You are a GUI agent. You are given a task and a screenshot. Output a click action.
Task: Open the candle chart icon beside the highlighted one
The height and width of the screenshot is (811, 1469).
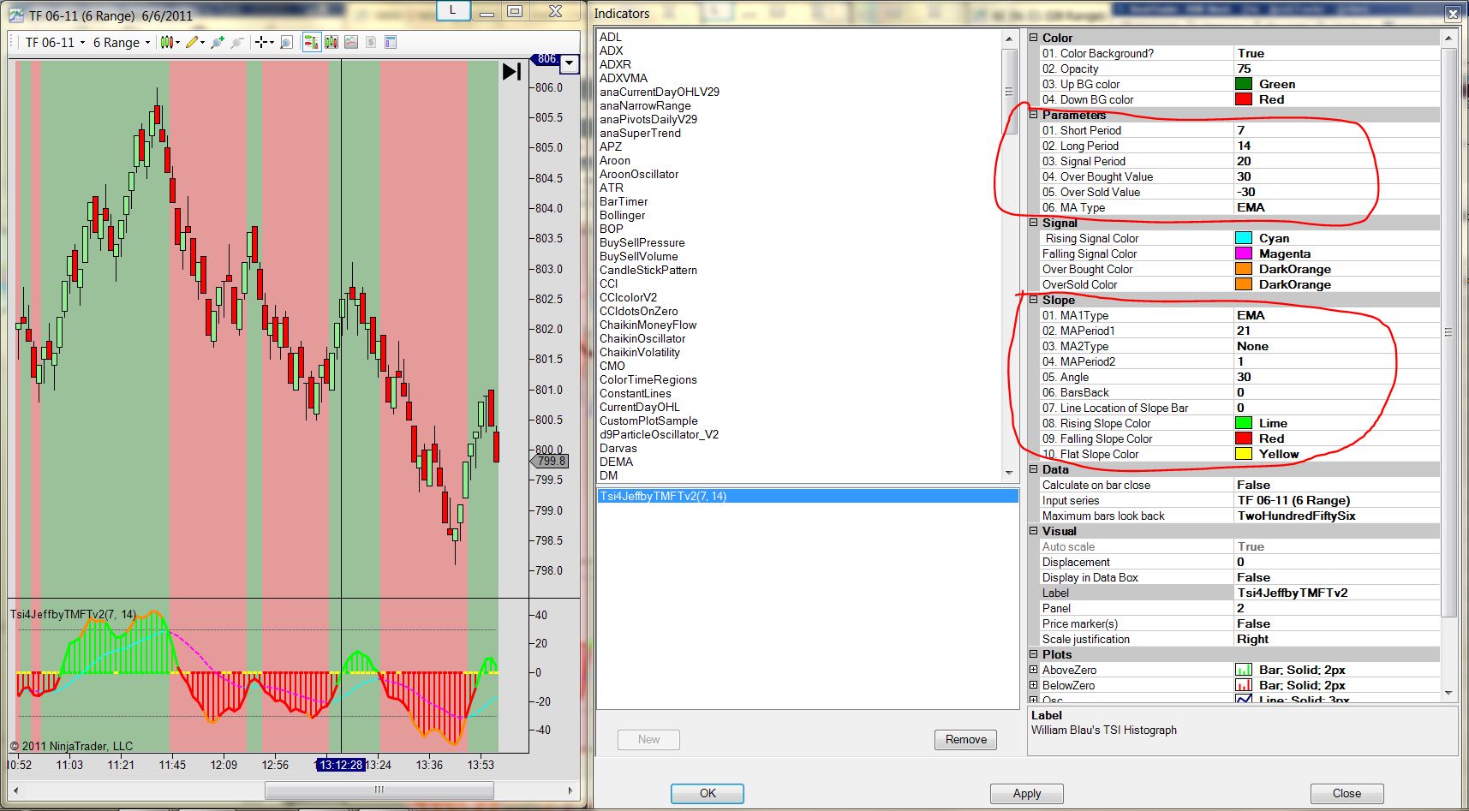(331, 42)
